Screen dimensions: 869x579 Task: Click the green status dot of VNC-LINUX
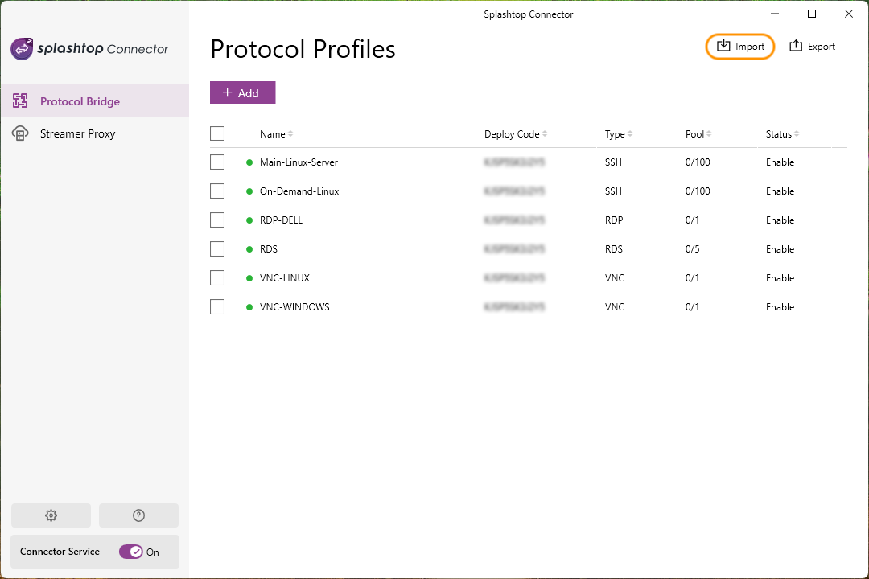[249, 277]
